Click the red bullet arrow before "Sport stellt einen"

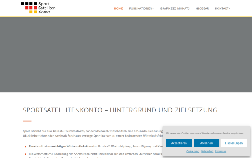click(x=26, y=147)
